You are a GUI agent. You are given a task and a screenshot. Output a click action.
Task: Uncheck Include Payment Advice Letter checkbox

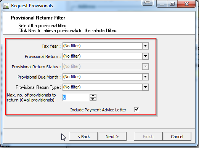click(136, 109)
